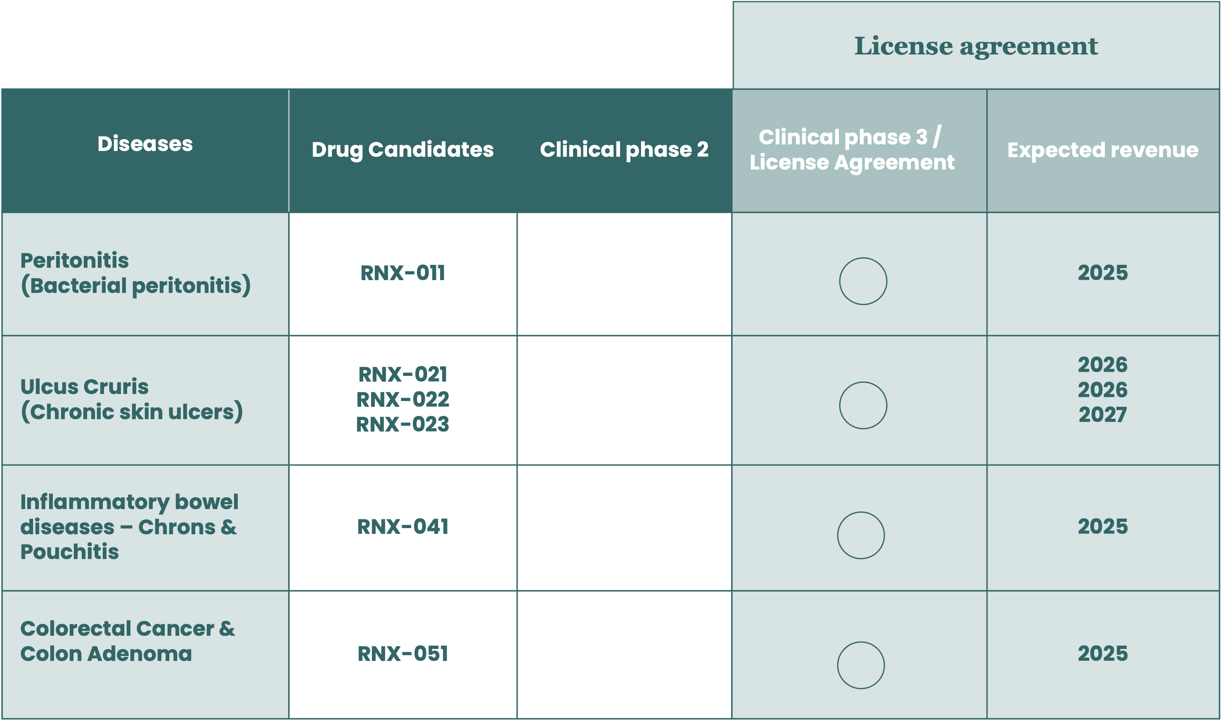1222x722 pixels.
Task: Click the 2027 expected revenue value
Action: coord(1103,415)
